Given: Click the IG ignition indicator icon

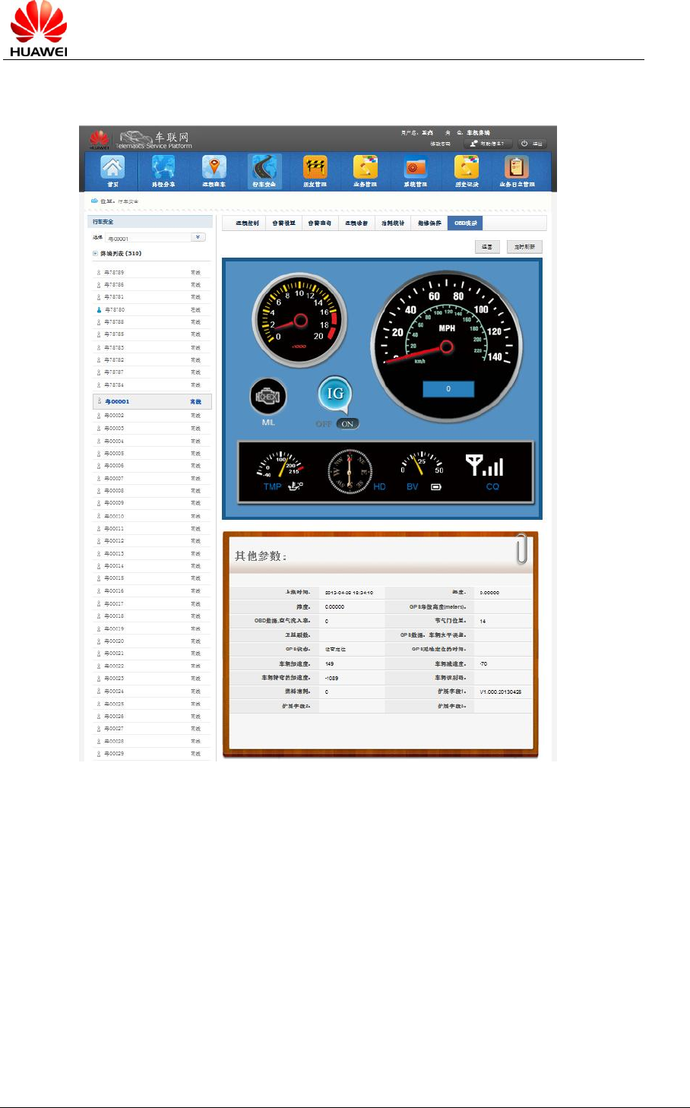Looking at the screenshot, I should [x=335, y=394].
